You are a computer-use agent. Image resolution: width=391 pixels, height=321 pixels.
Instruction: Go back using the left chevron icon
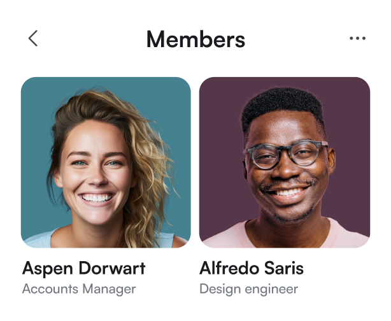33,38
